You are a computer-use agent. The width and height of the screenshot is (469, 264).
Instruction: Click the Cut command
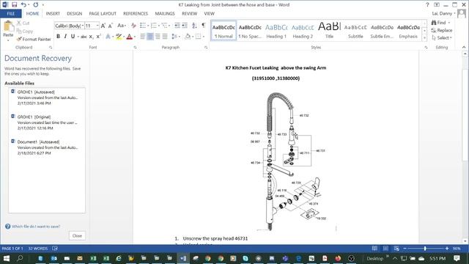point(23,23)
